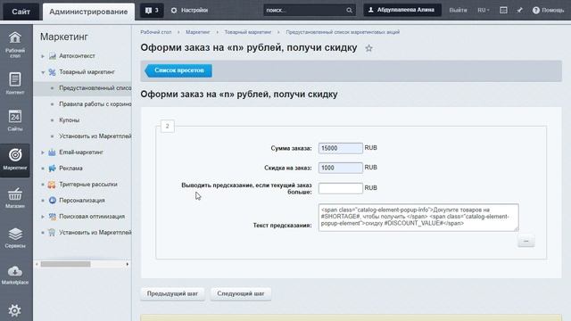
Task: Open the Магазин basket sidebar icon
Action: click(15, 194)
